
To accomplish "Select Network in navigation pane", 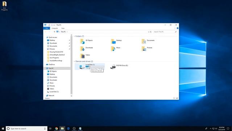I will point(51,95).
